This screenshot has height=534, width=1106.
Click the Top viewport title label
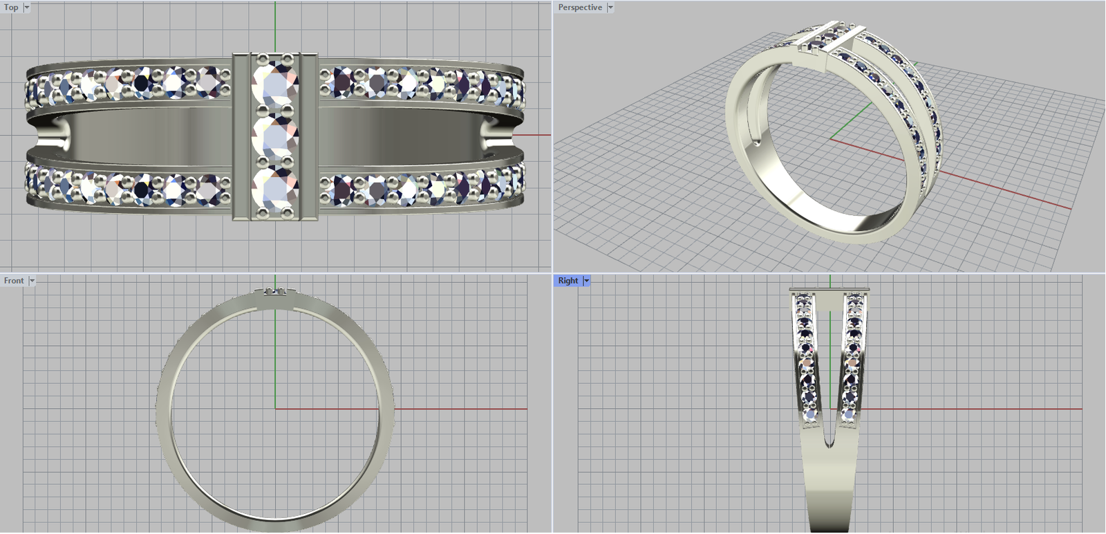(x=11, y=8)
